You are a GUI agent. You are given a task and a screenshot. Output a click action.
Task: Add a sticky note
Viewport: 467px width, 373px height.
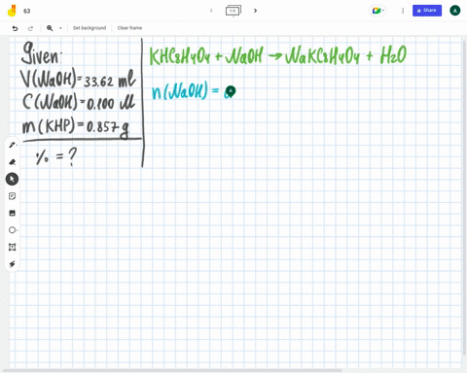point(13,196)
